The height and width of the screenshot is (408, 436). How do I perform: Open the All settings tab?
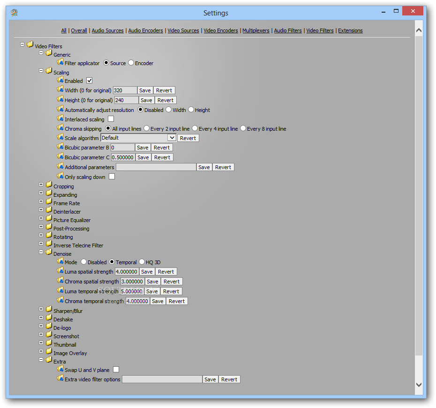(x=64, y=30)
